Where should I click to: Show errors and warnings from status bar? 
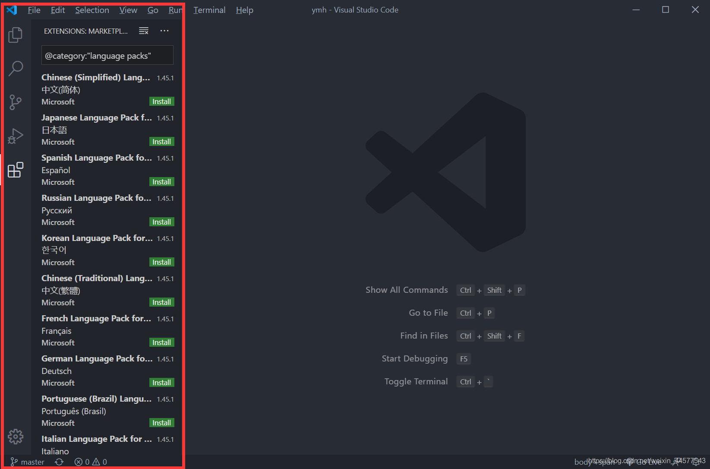click(91, 462)
